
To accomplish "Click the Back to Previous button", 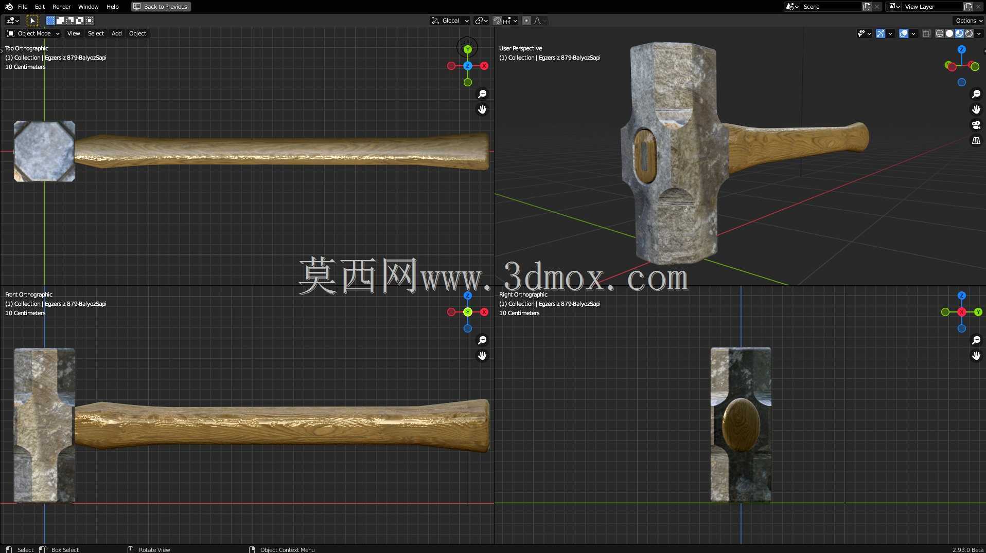I will point(161,7).
